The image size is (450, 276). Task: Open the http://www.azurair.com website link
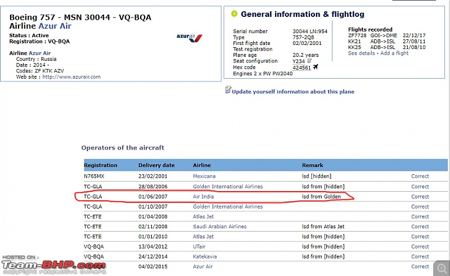coord(71,77)
